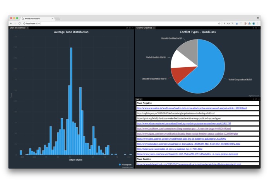Select the World Dashboard browser tab

pyautogui.click(x=37, y=19)
